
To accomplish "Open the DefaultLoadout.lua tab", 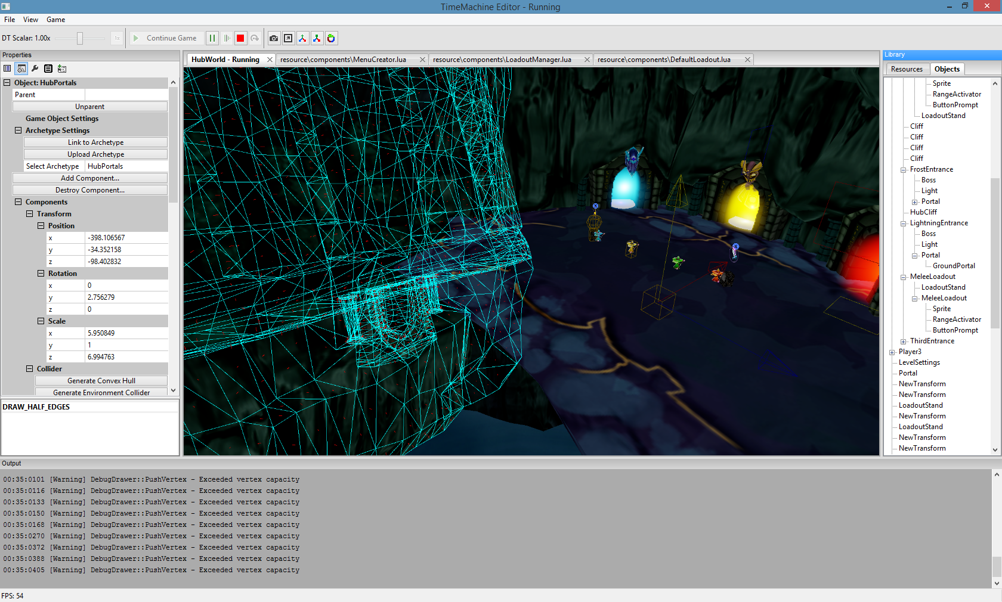I will pyautogui.click(x=664, y=60).
